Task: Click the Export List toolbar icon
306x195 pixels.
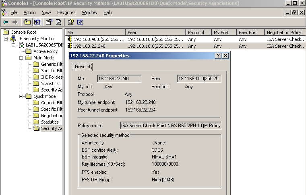Action: (58, 22)
